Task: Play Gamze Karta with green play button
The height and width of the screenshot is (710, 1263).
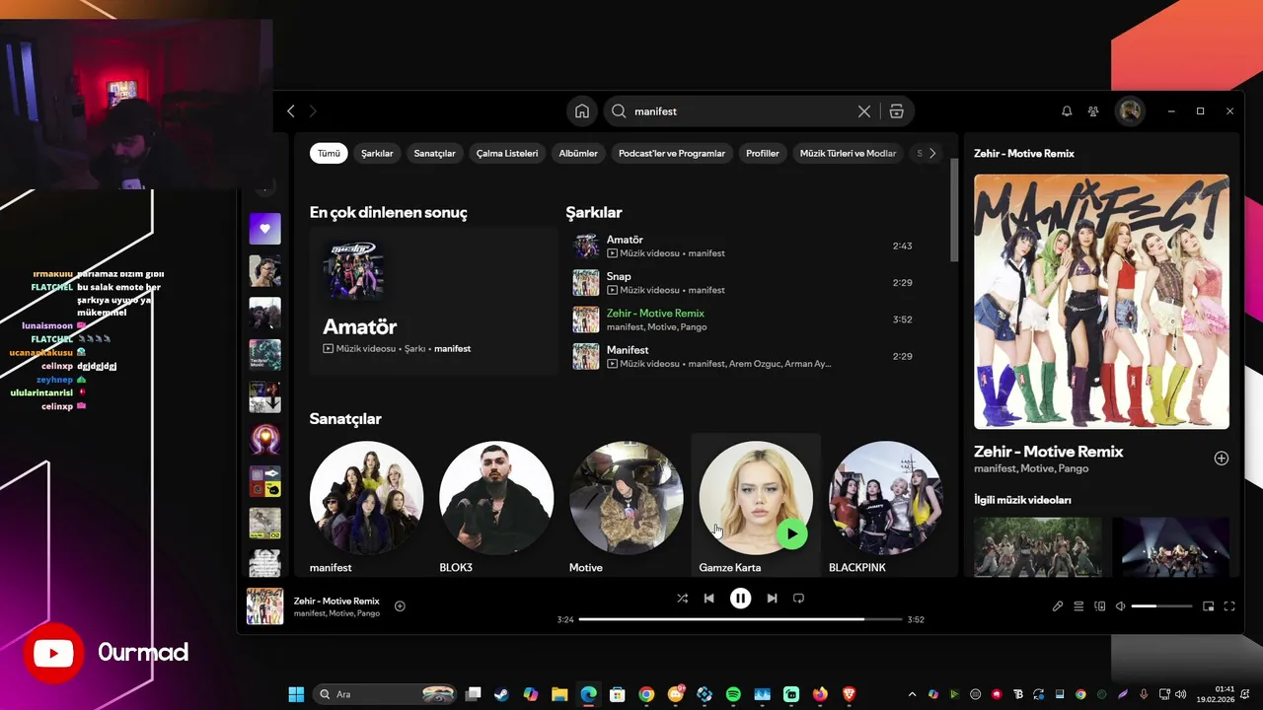Action: [791, 533]
